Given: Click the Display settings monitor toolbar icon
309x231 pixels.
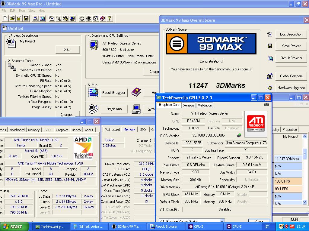Looking at the screenshot, I should click(72, 18).
